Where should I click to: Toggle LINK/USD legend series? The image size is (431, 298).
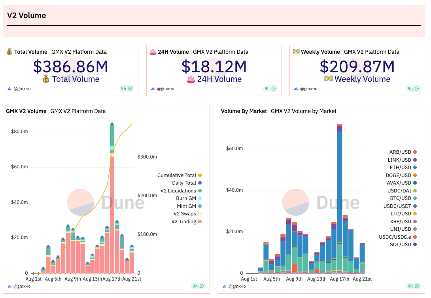tap(402, 160)
